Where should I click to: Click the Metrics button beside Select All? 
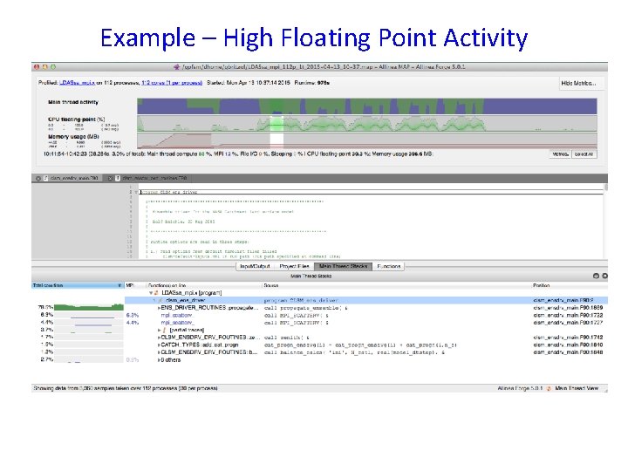point(560,154)
